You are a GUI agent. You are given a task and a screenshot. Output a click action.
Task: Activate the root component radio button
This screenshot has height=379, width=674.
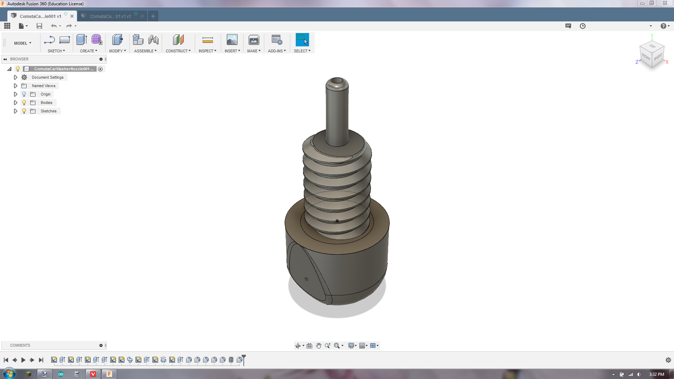tap(100, 69)
